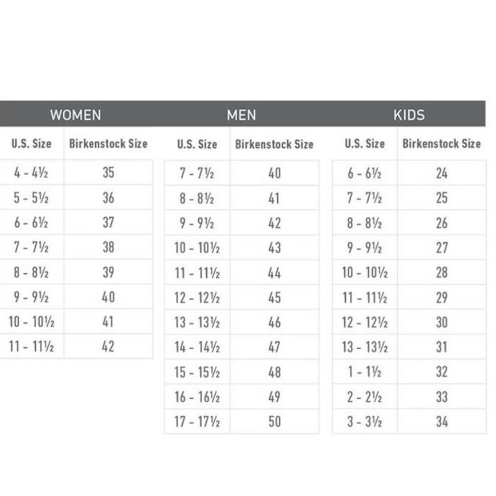
Task: Click men's Birkenstock size 44 cell
Action: click(x=274, y=273)
